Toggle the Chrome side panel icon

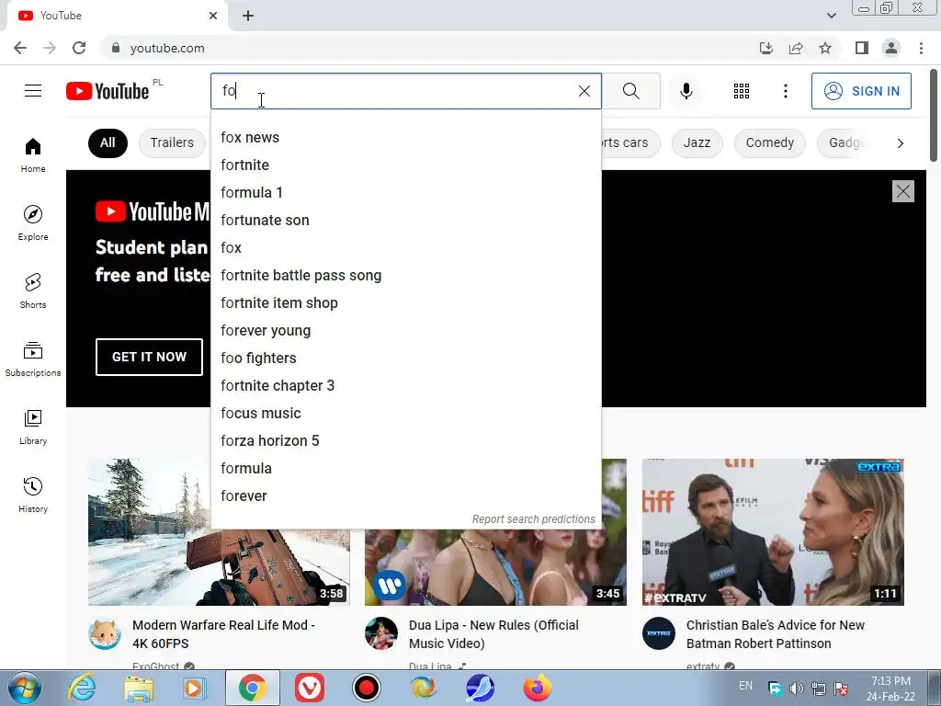click(x=862, y=48)
